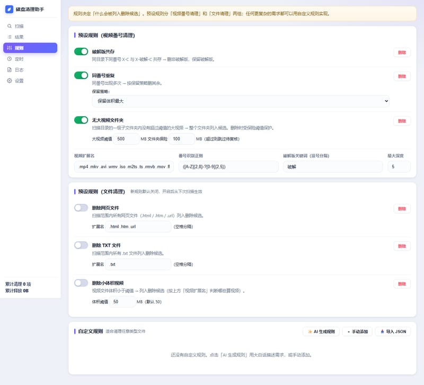
Task: Turn on the 删除 TXT 文件 toggle
Action: tap(81, 245)
